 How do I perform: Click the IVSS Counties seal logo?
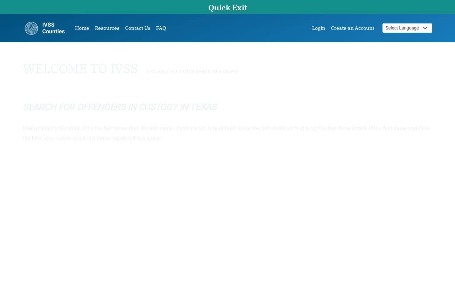[x=31, y=28]
